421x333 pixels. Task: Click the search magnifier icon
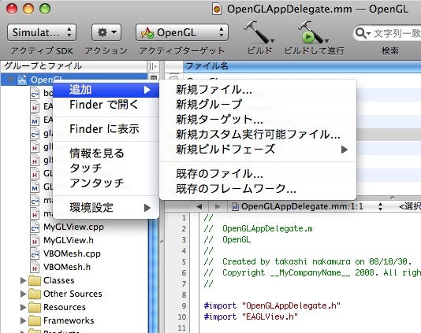point(360,33)
